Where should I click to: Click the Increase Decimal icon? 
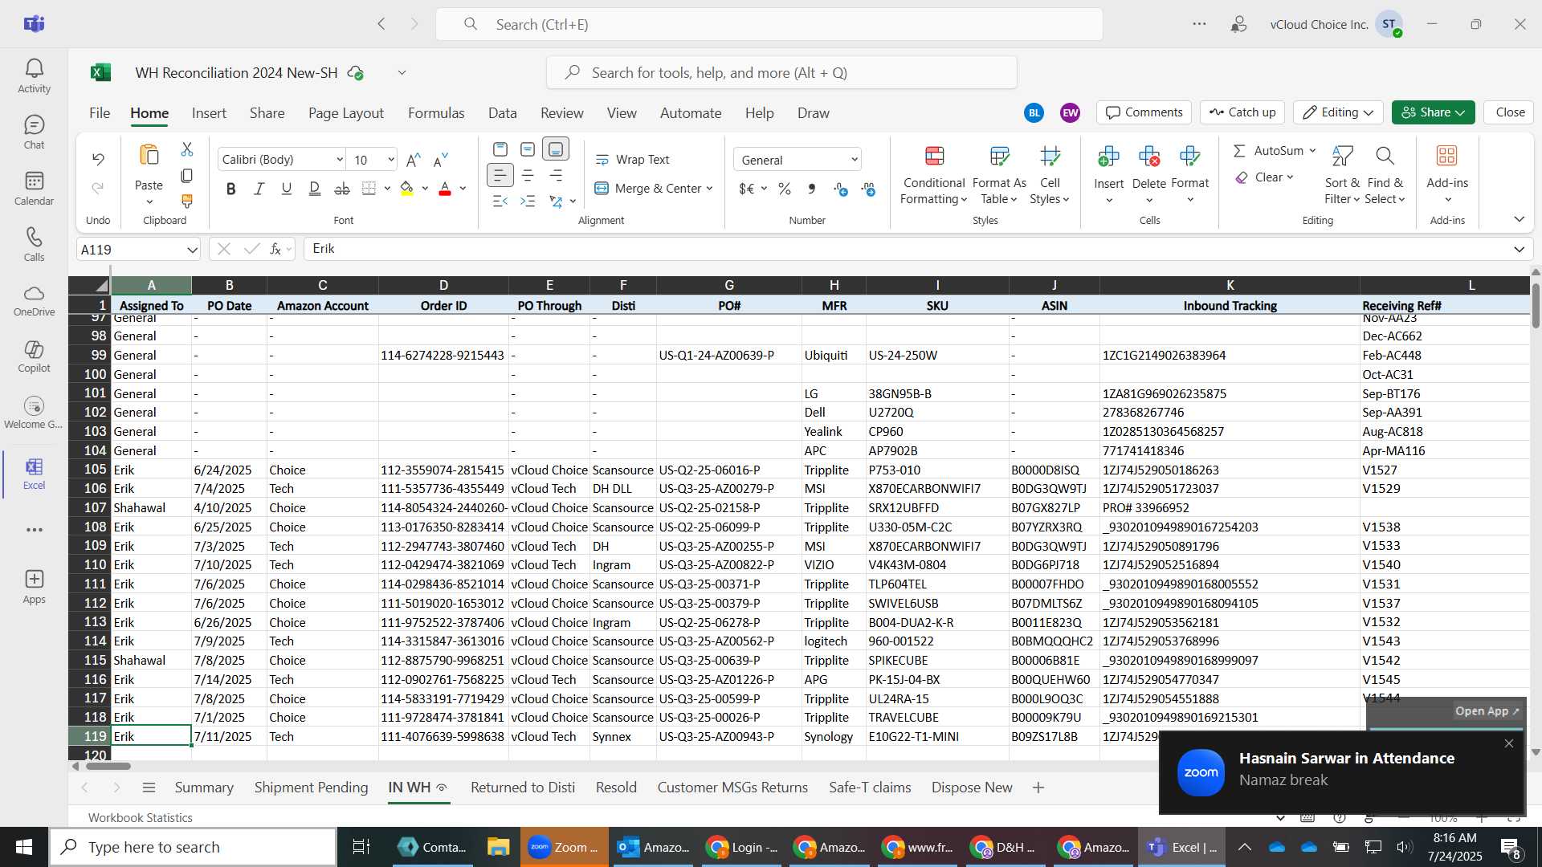pyautogui.click(x=840, y=189)
